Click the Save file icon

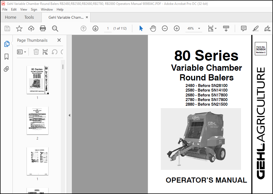click(7, 28)
